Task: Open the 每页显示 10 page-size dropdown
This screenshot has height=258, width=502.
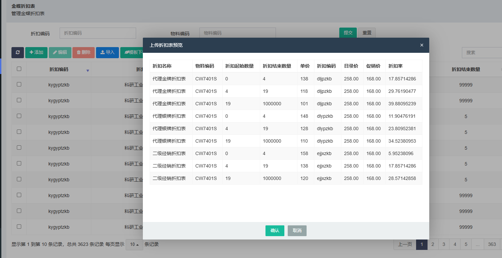Action: [134, 245]
